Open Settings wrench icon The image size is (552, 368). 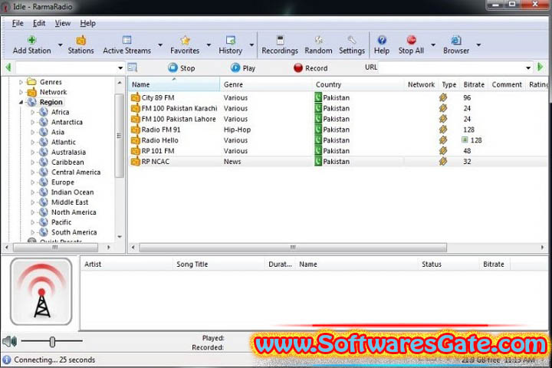coord(352,40)
